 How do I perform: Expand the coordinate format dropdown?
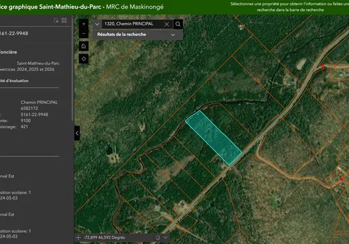(x=166, y=237)
